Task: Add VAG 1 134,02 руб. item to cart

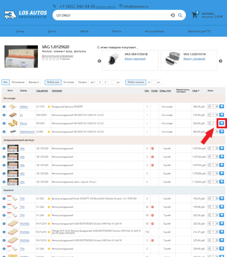Action: click(222, 182)
